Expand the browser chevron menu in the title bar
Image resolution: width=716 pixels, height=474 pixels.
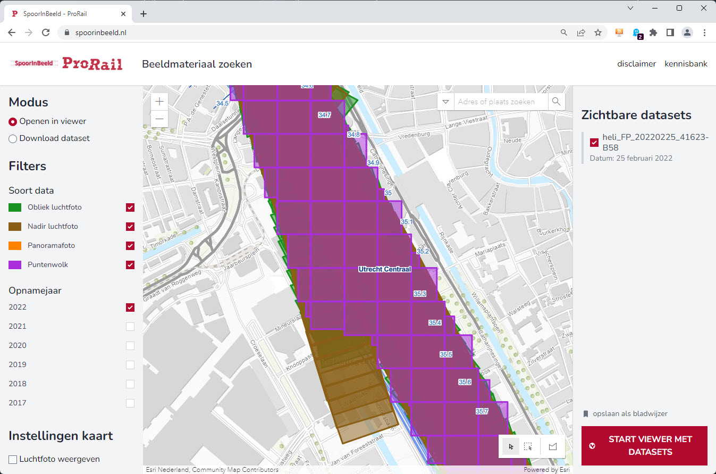[629, 8]
